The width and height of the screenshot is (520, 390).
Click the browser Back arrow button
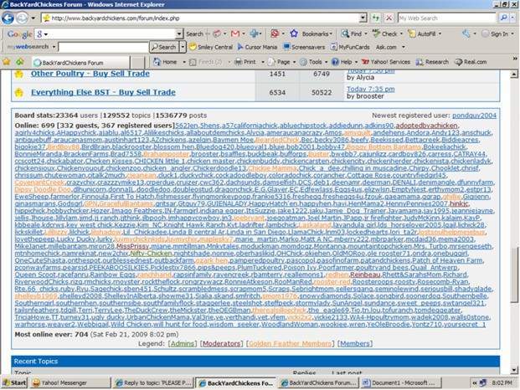click(8, 18)
